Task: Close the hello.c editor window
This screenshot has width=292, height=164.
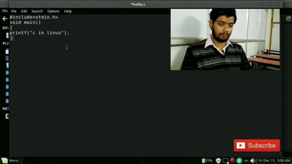Action: 278,4
